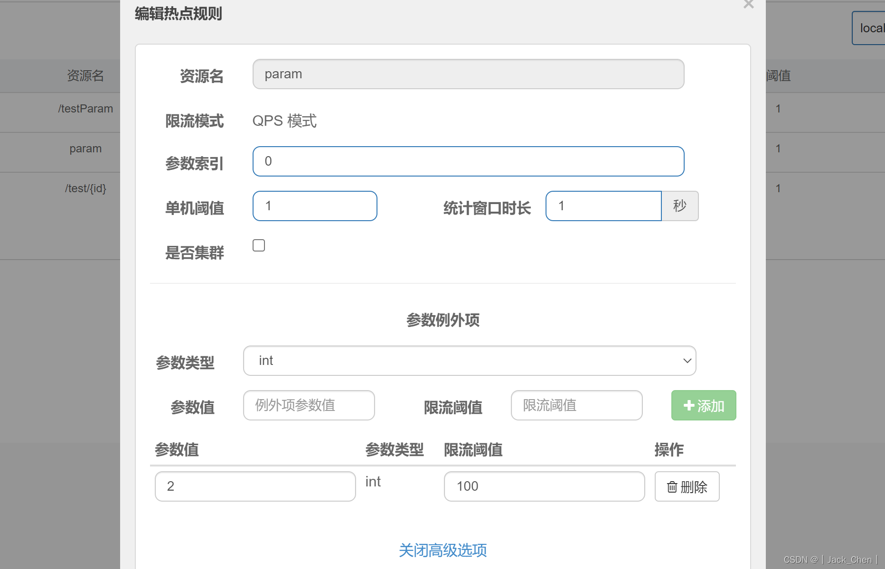Click the 秒 unit button
Screen dimensions: 885x569
point(680,206)
